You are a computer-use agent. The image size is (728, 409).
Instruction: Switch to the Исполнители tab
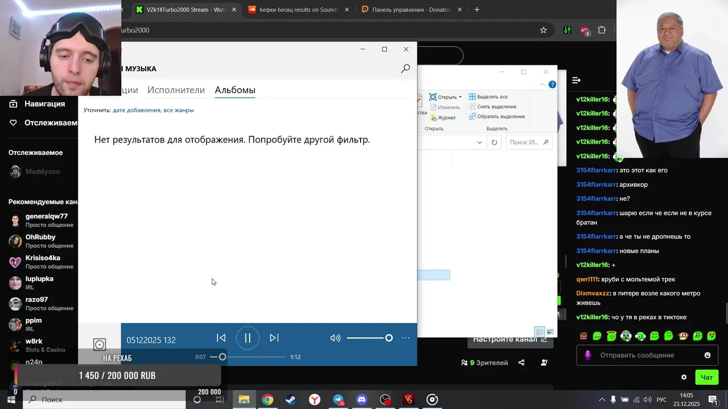tap(176, 90)
